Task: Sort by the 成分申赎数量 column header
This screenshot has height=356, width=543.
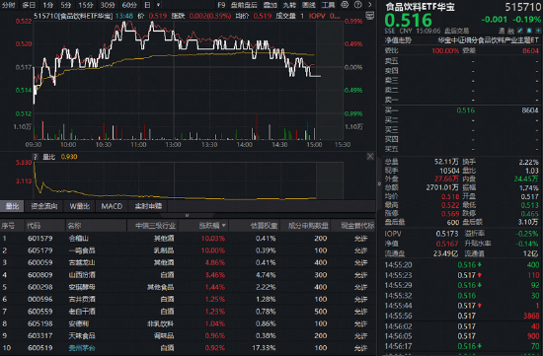Action: 308,226
